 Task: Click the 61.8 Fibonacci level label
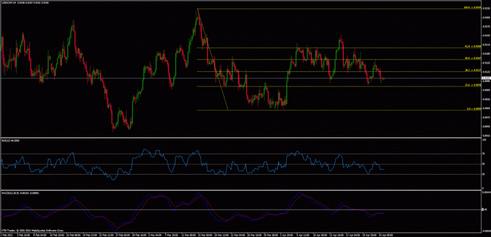[473, 46]
